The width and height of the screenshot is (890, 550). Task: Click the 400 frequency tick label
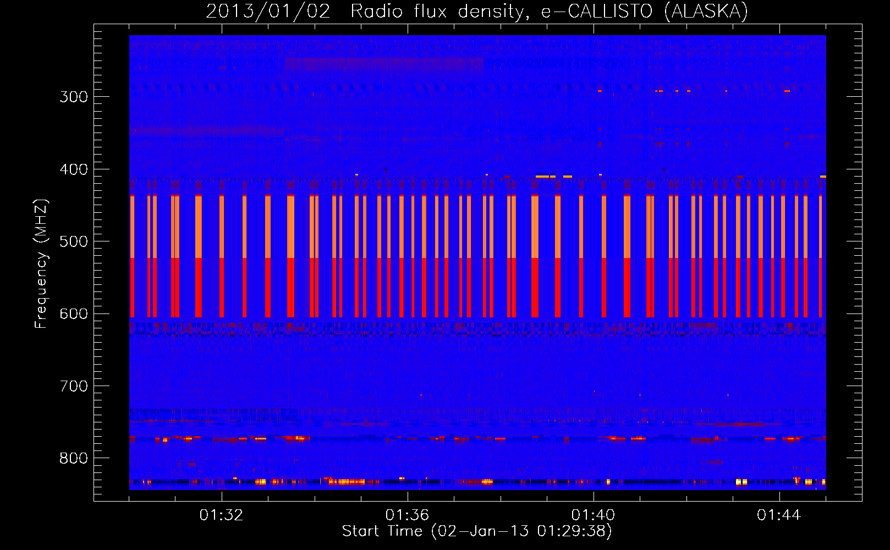tap(74, 169)
